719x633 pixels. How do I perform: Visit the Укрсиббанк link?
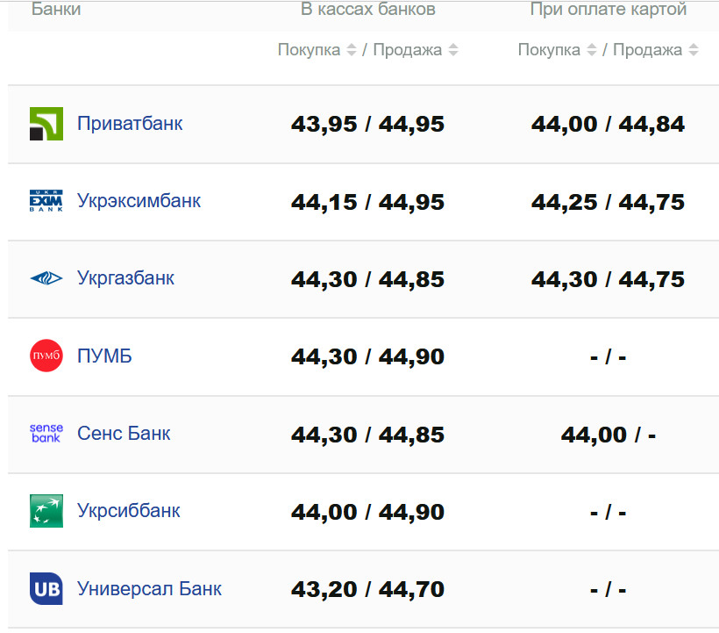[x=128, y=510]
